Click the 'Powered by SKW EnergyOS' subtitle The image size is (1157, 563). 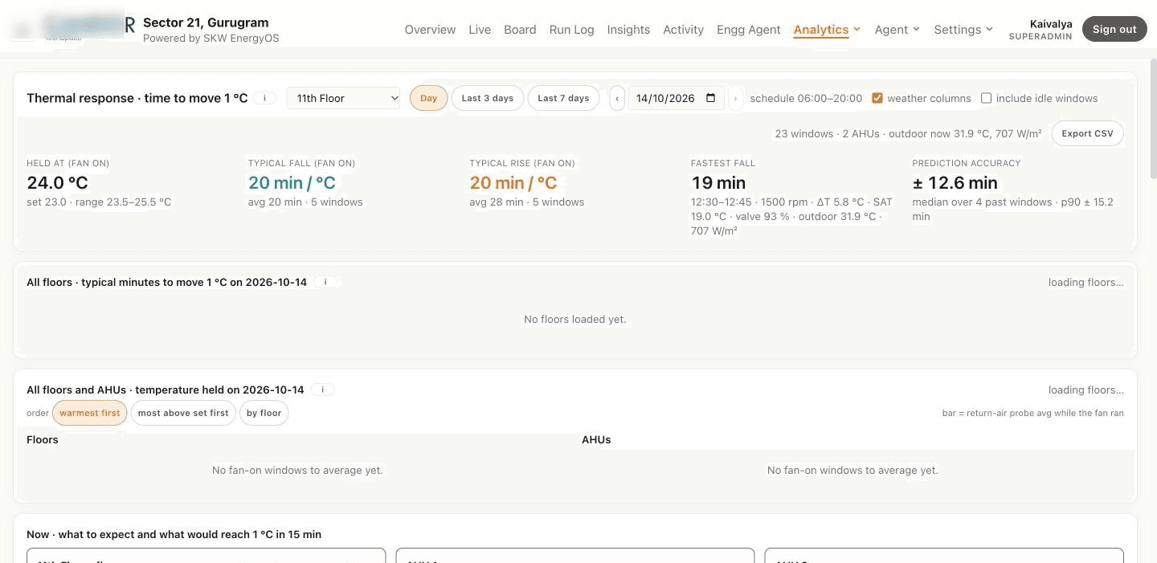tap(211, 38)
